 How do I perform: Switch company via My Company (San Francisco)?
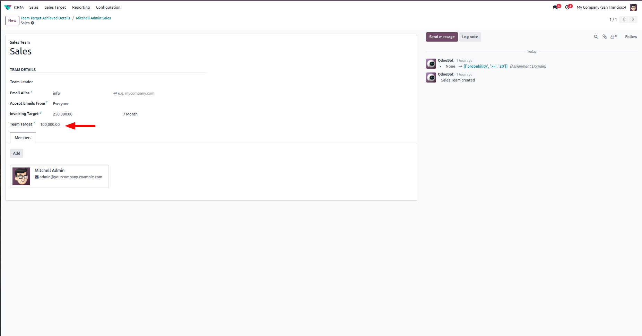[601, 7]
